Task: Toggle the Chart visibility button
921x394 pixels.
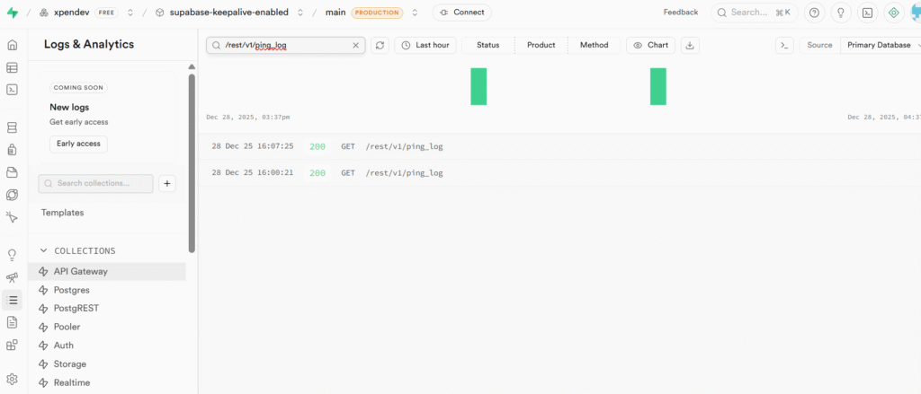Action: pos(650,45)
